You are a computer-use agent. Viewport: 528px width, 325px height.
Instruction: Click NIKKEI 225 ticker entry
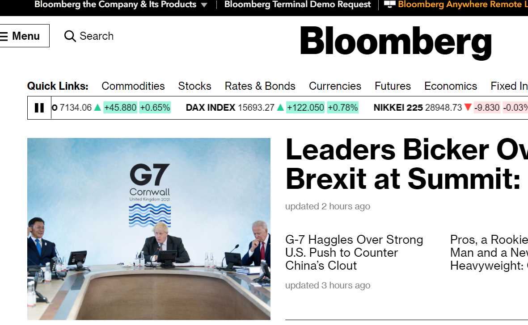398,108
